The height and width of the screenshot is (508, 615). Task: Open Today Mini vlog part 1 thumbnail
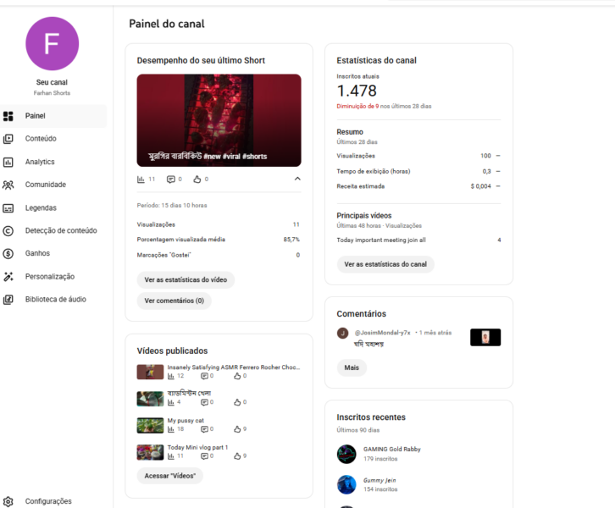coord(150,452)
